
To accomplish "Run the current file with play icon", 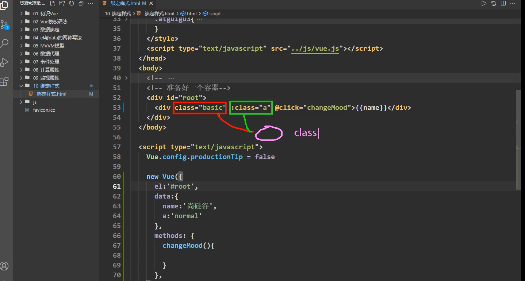I will tap(484, 3).
